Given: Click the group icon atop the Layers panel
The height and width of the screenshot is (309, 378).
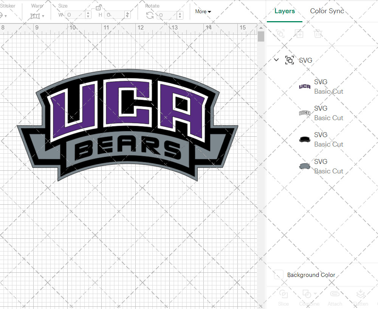Looking at the screenshot, I should [x=280, y=34].
